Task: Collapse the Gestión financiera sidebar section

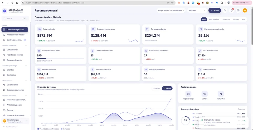Action: (x=26, y=96)
